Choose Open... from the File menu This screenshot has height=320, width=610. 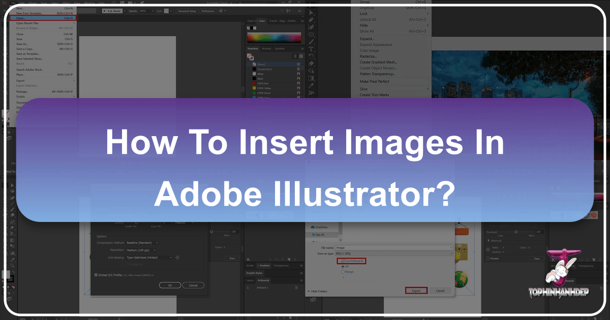tap(23, 18)
